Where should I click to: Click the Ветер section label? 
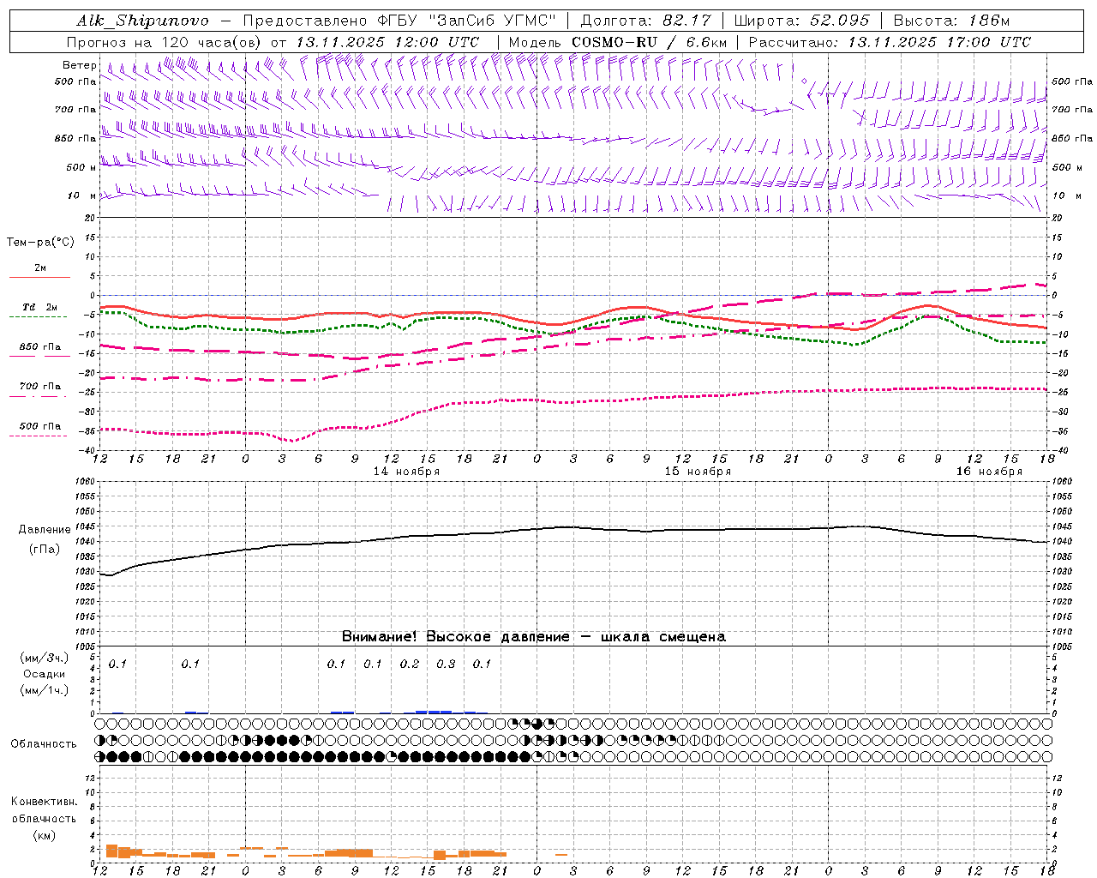(80, 65)
